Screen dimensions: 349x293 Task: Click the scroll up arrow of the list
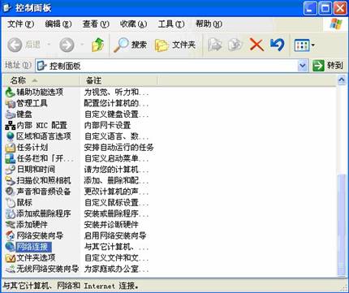click(x=342, y=80)
